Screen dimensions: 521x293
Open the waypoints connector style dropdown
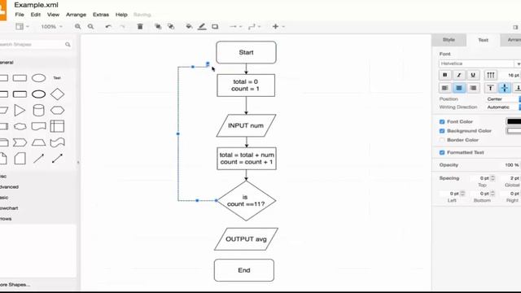tap(254, 26)
